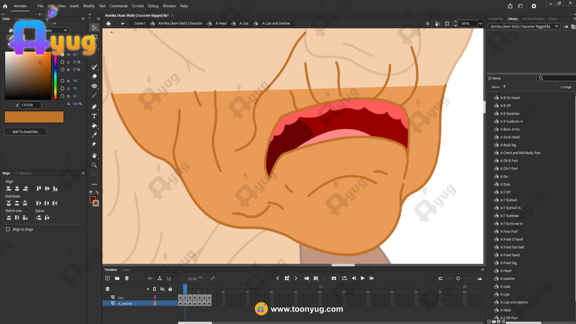The height and width of the screenshot is (324, 576).
Task: Choose the Eyedropper tool
Action: 94,135
